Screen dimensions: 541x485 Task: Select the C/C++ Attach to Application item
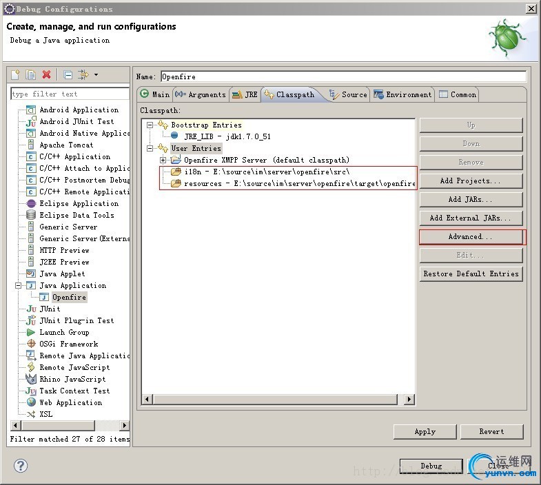[85, 168]
